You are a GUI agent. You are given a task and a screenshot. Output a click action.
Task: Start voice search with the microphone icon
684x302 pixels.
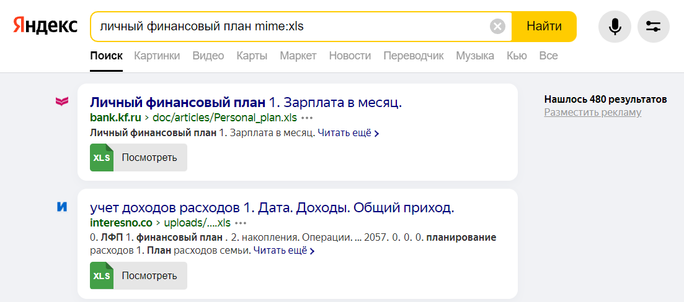(615, 27)
